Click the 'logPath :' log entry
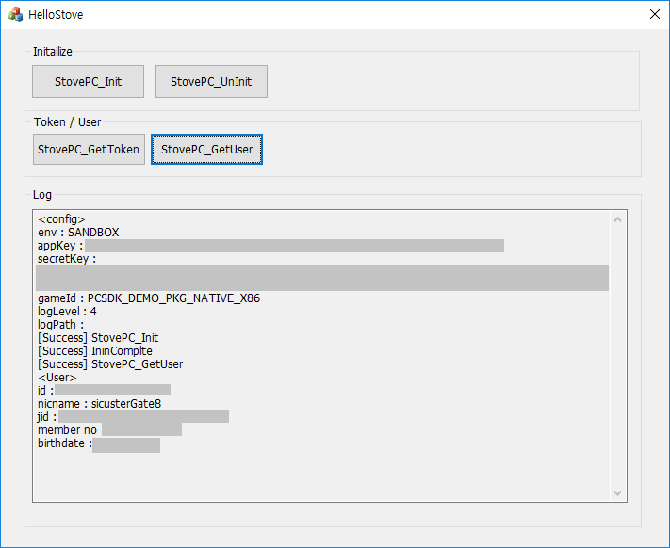Image resolution: width=670 pixels, height=548 pixels. [x=60, y=325]
